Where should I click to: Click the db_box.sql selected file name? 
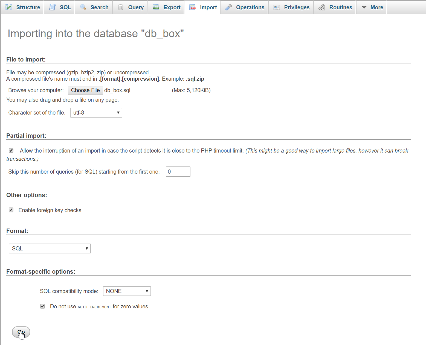point(117,90)
